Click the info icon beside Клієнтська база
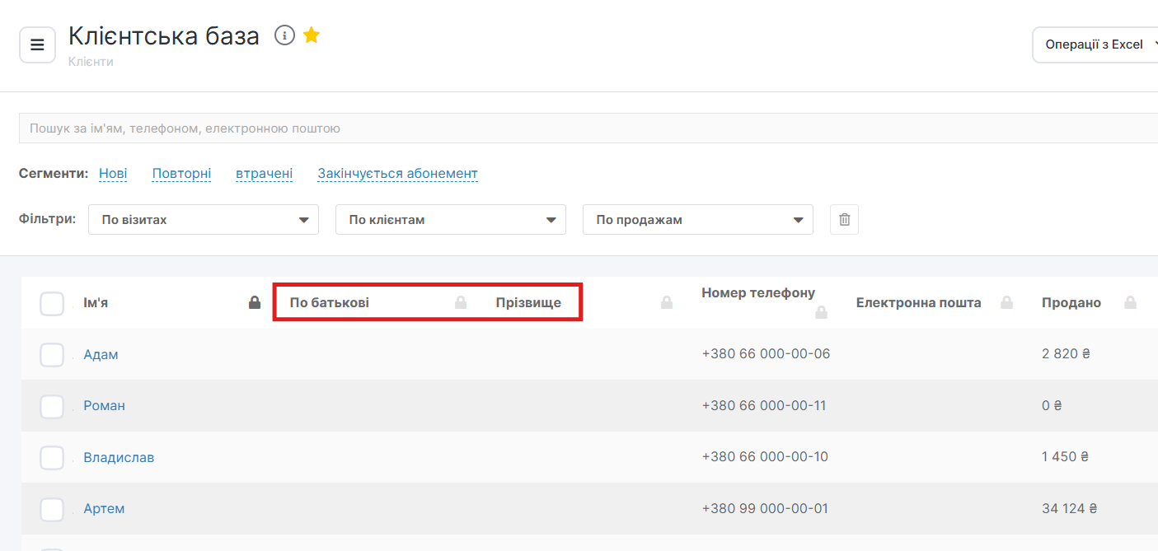This screenshot has width=1158, height=551. tap(284, 35)
